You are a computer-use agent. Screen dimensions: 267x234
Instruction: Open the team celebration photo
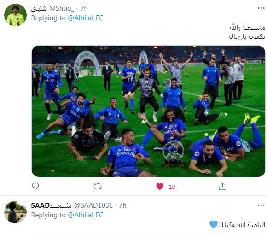click(x=148, y=111)
